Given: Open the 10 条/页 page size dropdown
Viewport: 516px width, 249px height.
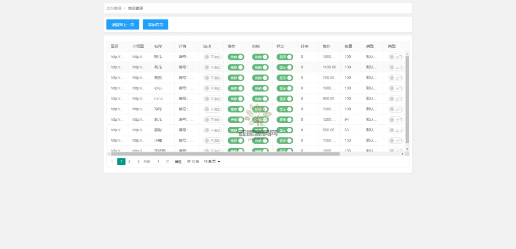Looking at the screenshot, I should tap(212, 161).
